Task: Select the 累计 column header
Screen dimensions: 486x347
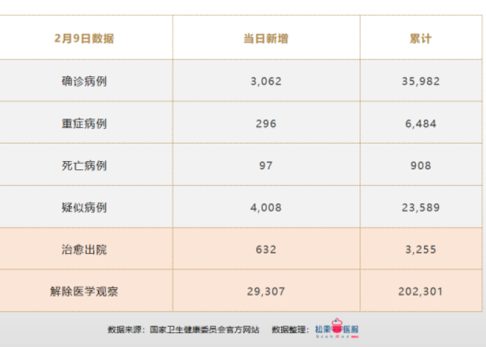Action: click(421, 38)
